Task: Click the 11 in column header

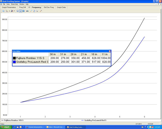Action: pyautogui.click(x=106, y=54)
